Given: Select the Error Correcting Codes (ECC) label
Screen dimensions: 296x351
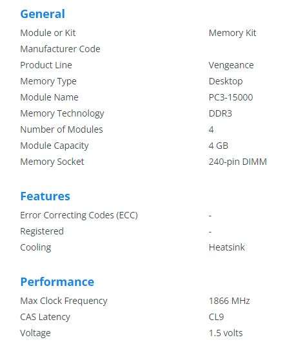Looking at the screenshot, I should click(79, 215).
